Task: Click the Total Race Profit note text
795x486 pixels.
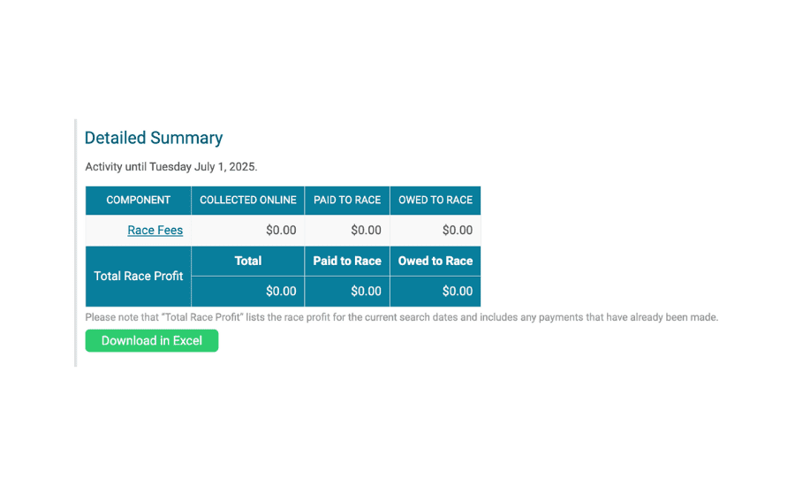Action: point(402,317)
